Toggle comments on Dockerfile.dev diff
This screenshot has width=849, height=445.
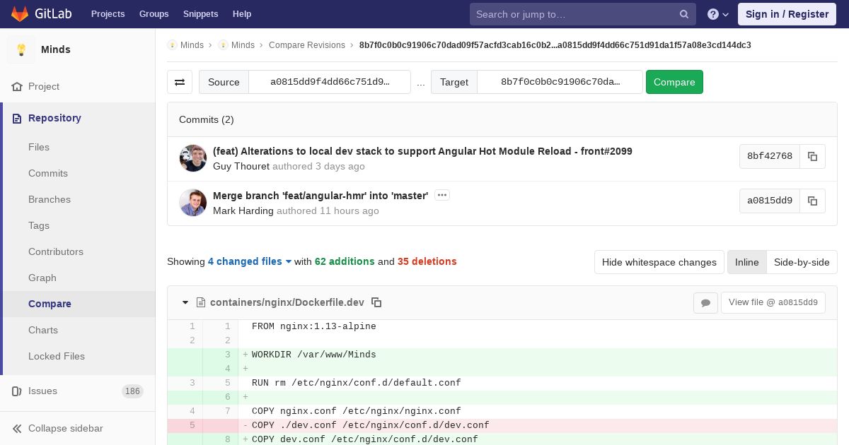coord(705,303)
